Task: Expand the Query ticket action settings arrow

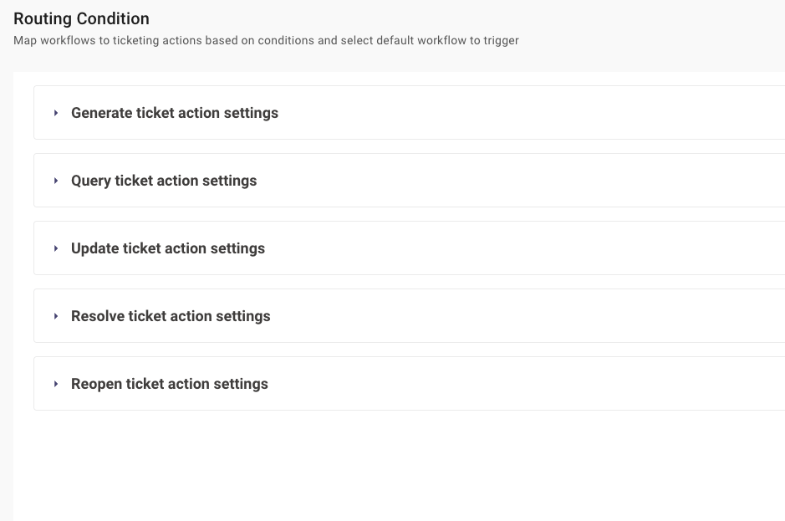Action: click(56, 181)
